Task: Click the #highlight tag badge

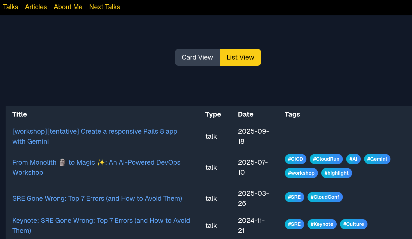Action: 336,173
